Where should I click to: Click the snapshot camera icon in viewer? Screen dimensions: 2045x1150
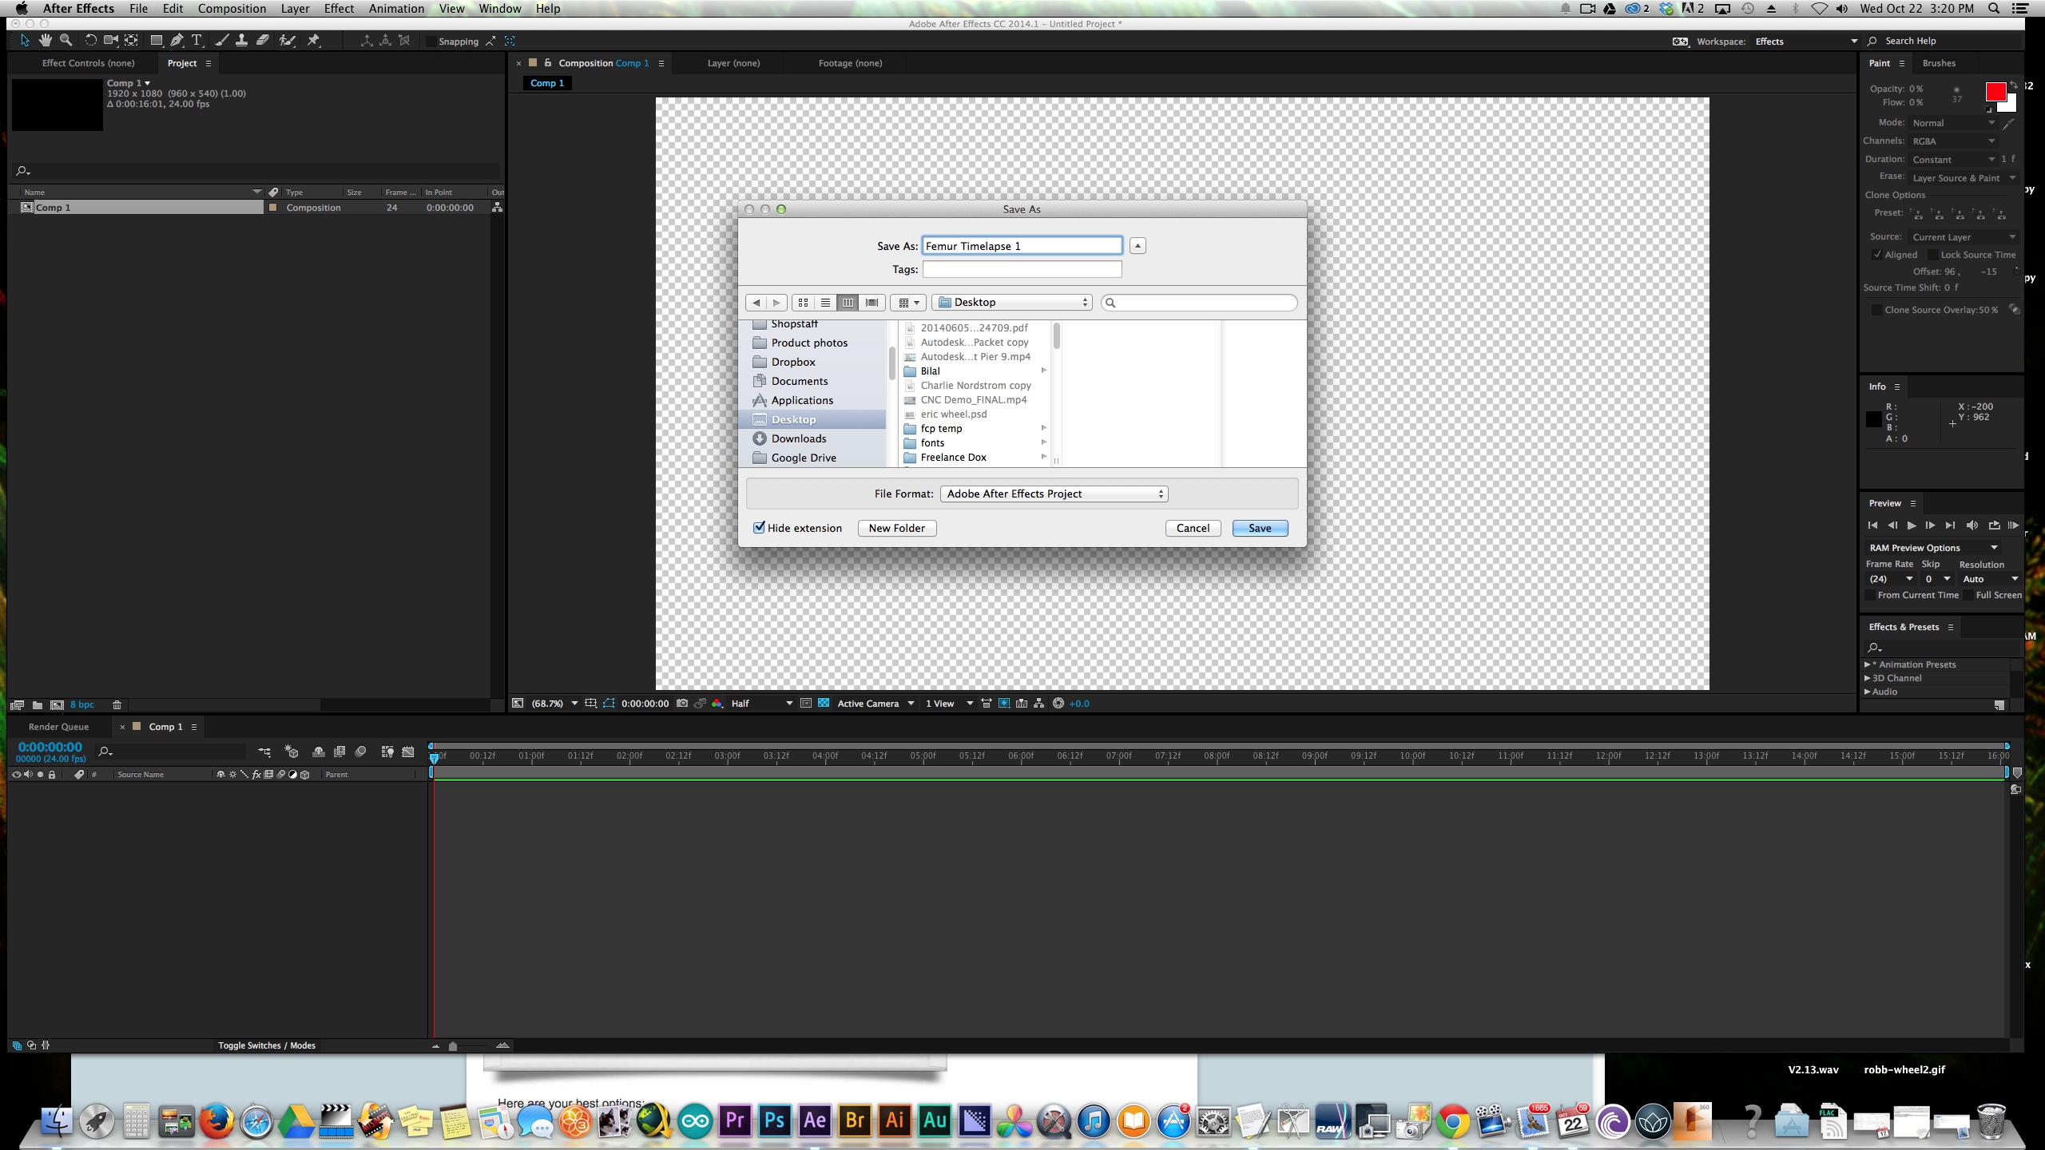(x=682, y=704)
